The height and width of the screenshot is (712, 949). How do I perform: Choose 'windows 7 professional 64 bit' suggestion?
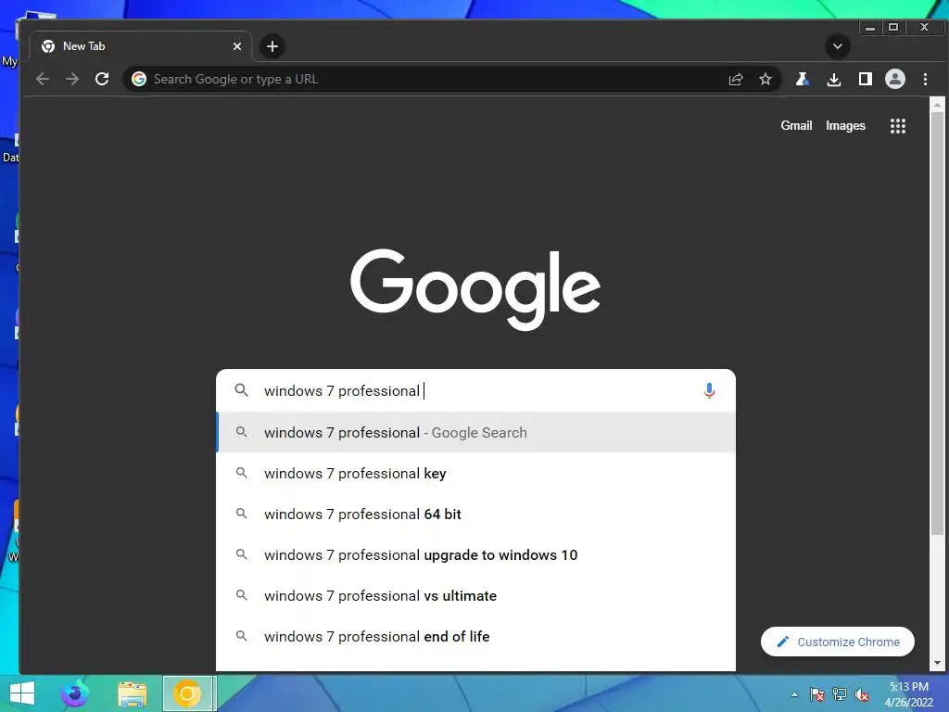pos(475,514)
